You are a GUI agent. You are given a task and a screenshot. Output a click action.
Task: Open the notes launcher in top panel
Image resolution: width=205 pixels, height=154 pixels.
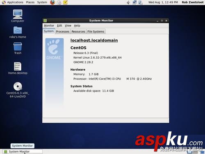65,2
